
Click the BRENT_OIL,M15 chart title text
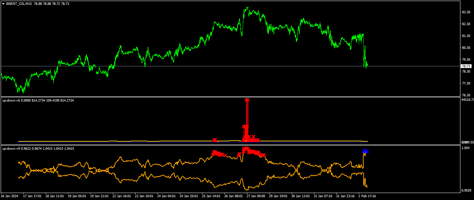pyautogui.click(x=19, y=4)
